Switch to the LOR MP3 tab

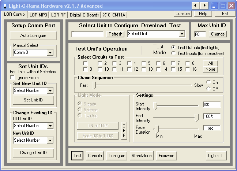[38, 15]
